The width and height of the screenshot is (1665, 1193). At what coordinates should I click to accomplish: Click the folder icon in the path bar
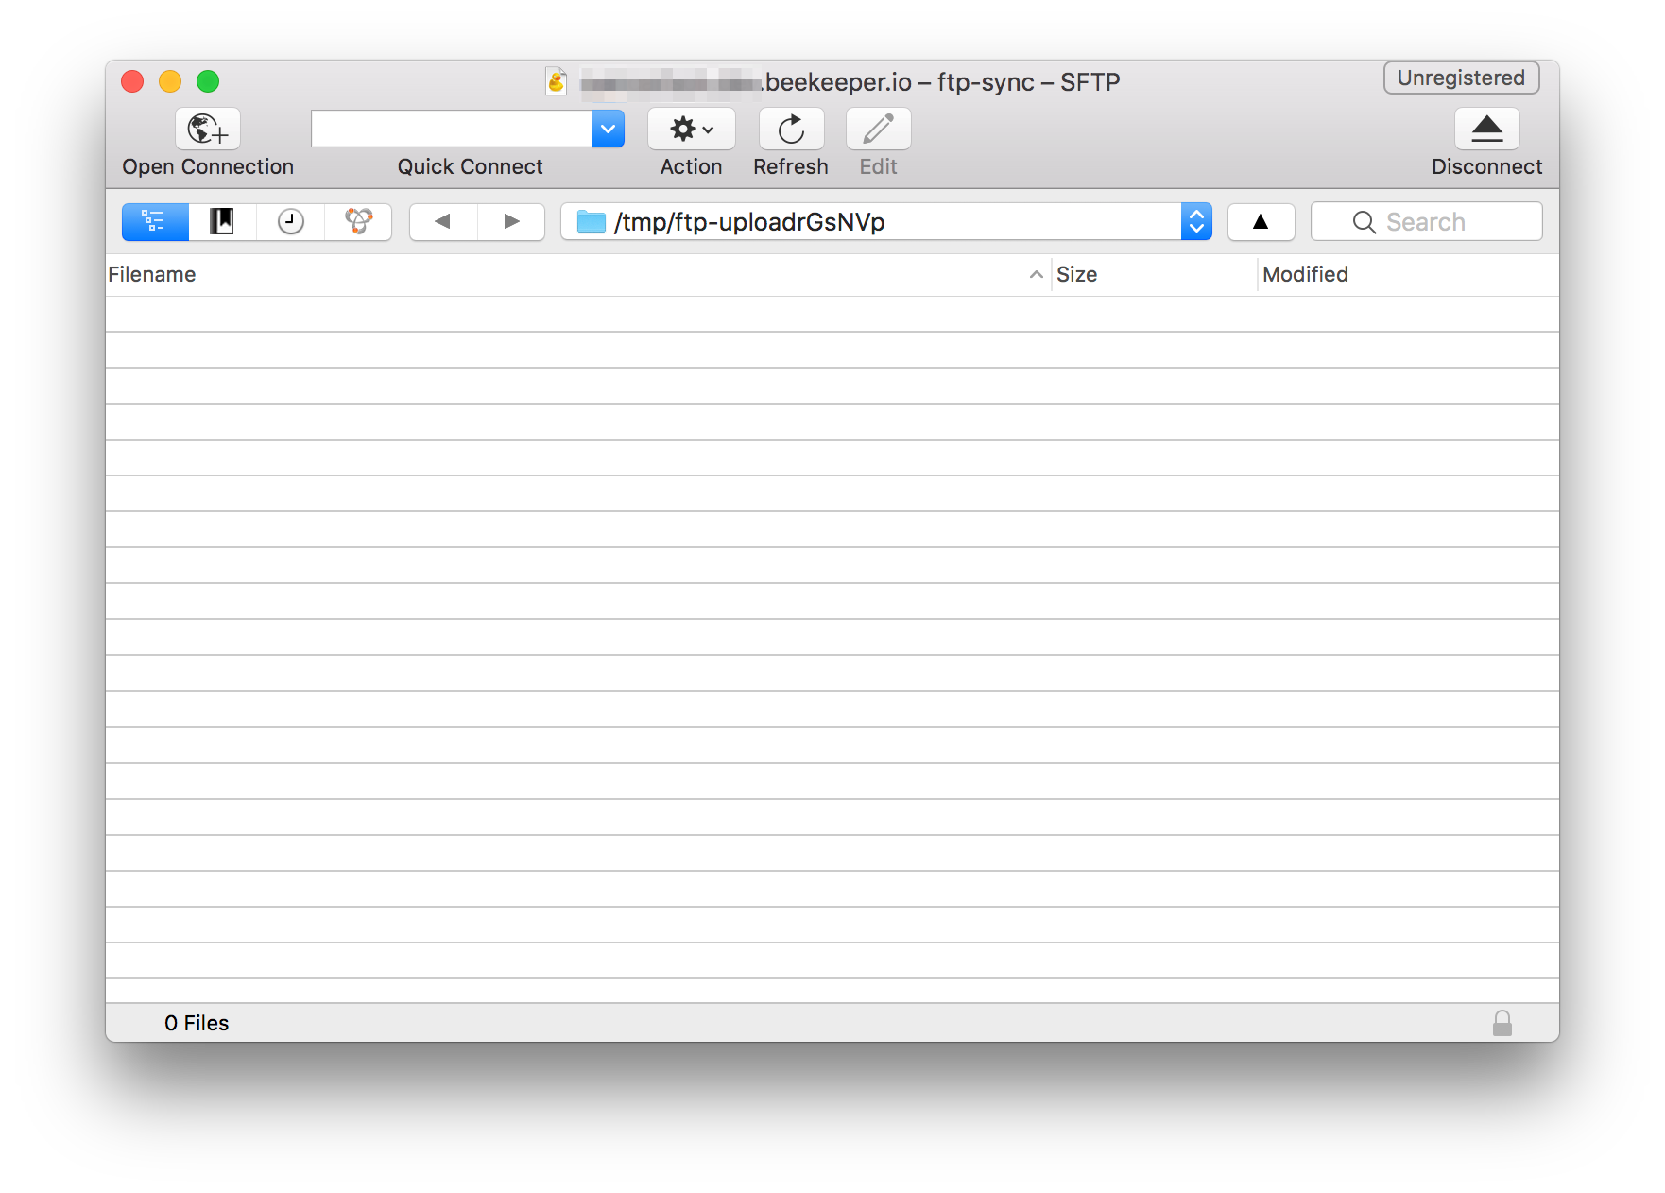pyautogui.click(x=592, y=222)
